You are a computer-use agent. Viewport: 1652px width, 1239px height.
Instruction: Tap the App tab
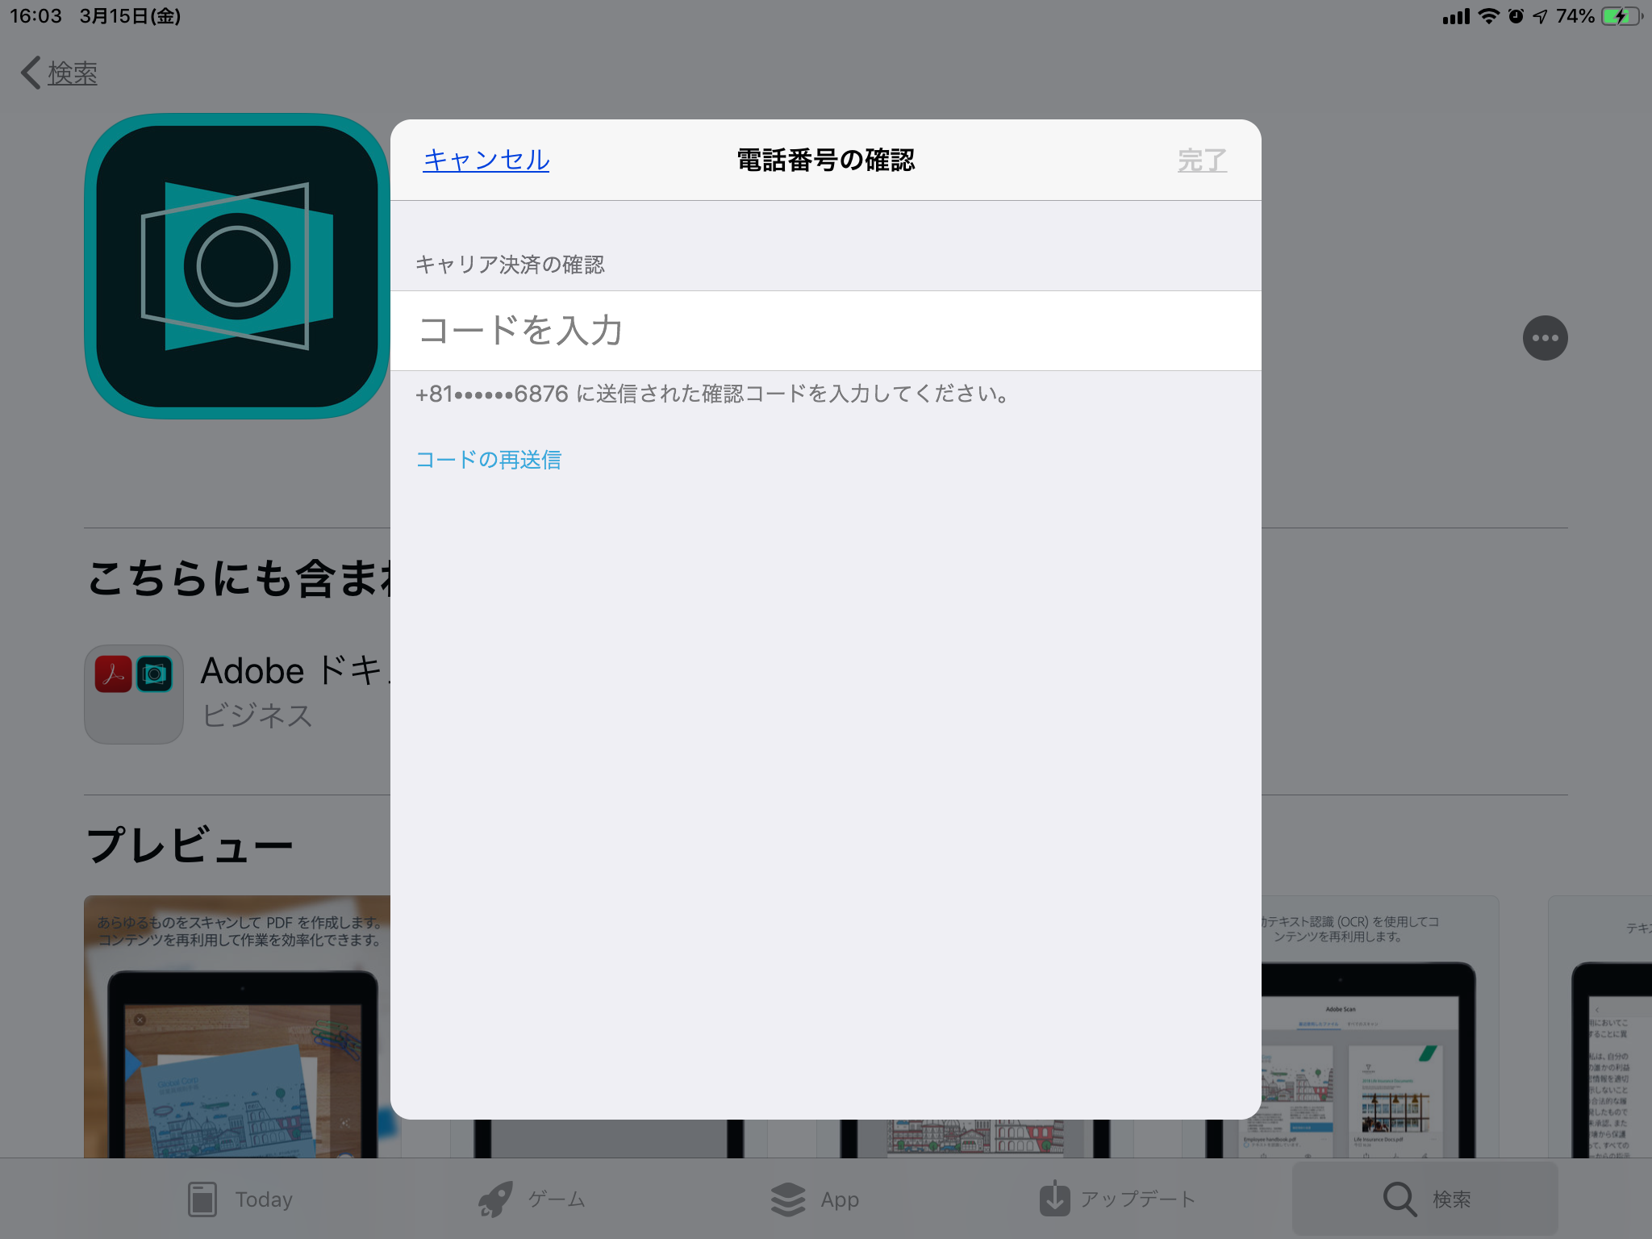click(815, 1199)
